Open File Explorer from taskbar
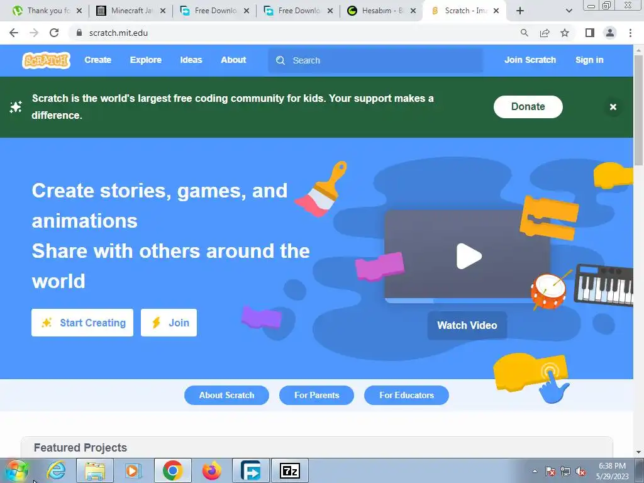Viewport: 644px width, 483px height. click(x=95, y=470)
